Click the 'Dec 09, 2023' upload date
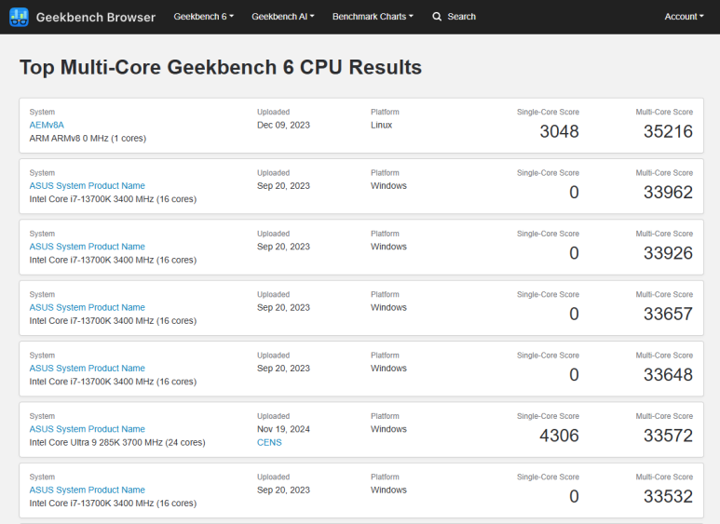The height and width of the screenshot is (524, 720). click(x=283, y=125)
